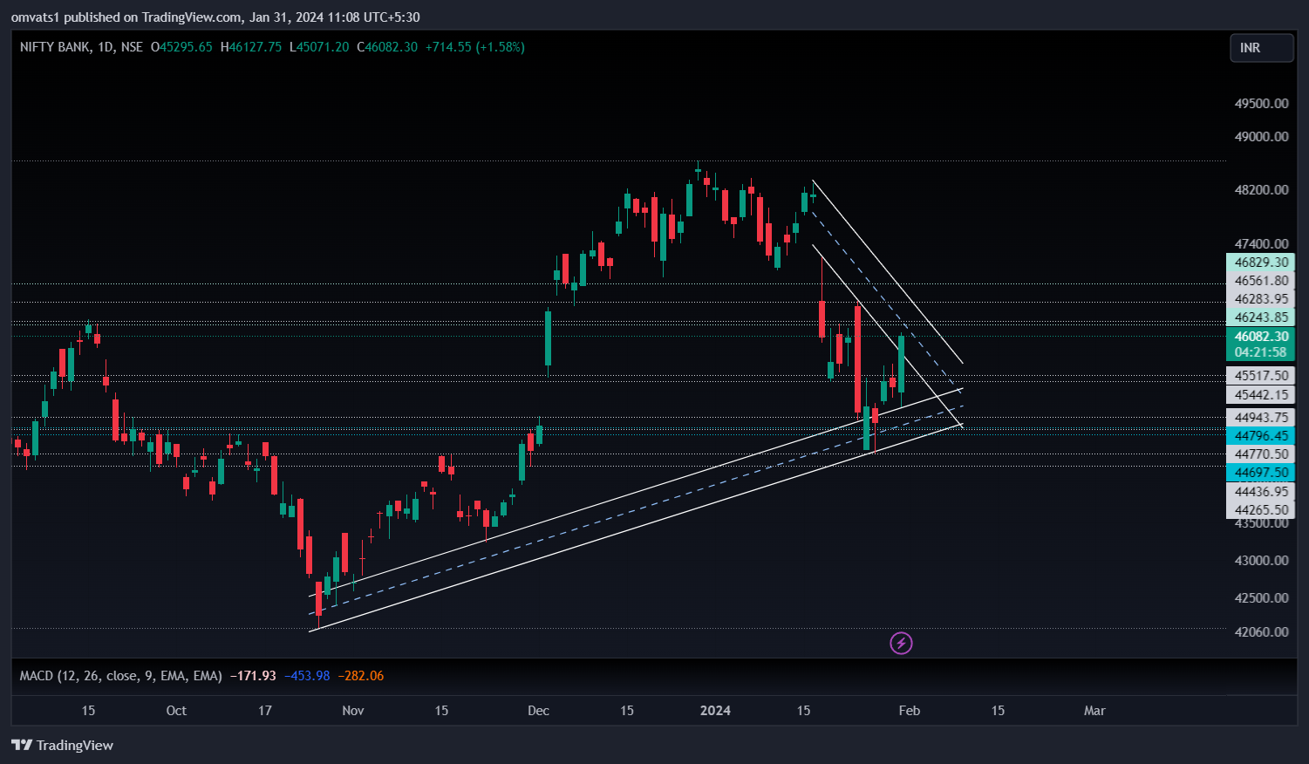Screen dimensions: 1309x764
Task: Click the 42500.00 axis value
Action: click(1261, 598)
